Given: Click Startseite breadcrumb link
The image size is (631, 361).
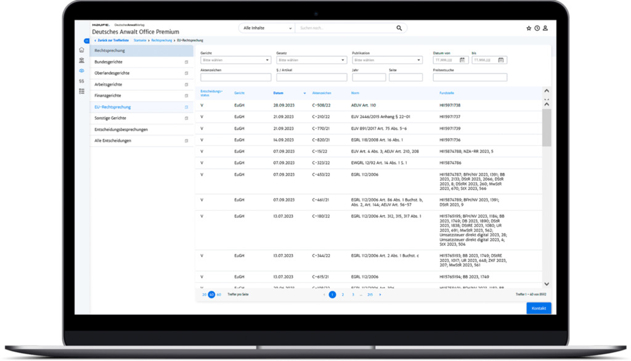Looking at the screenshot, I should (140, 41).
